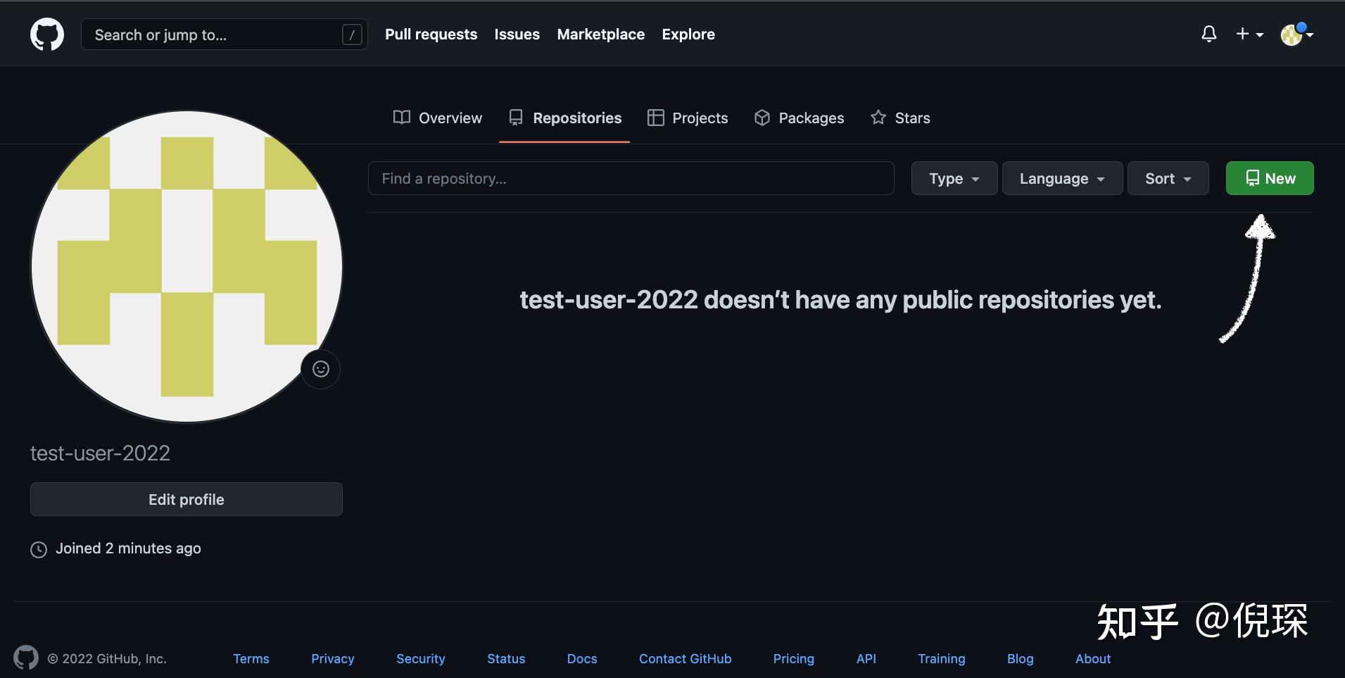Go to Pull requests
Screen dimensions: 1345x678
pyautogui.click(x=431, y=34)
